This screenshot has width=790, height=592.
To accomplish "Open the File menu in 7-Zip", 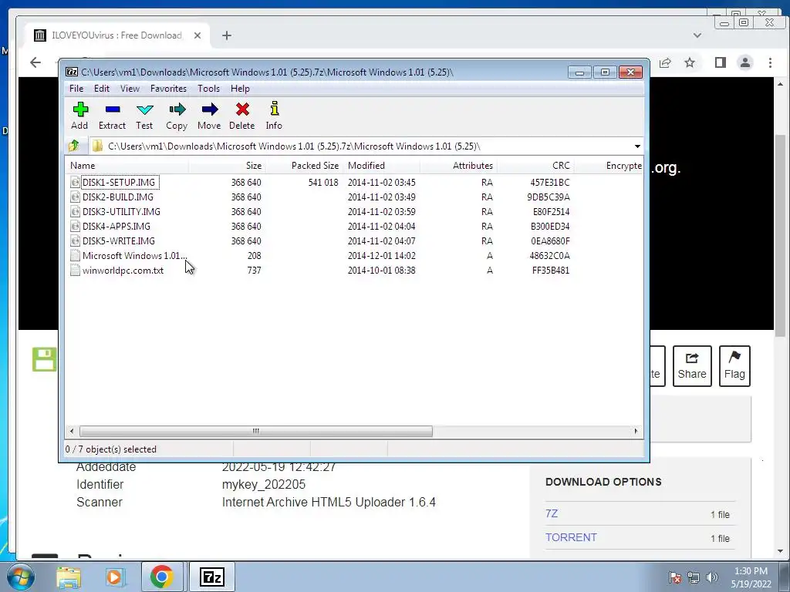I will (76, 89).
